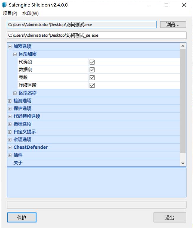Expand the 检测选项 section

10,101
